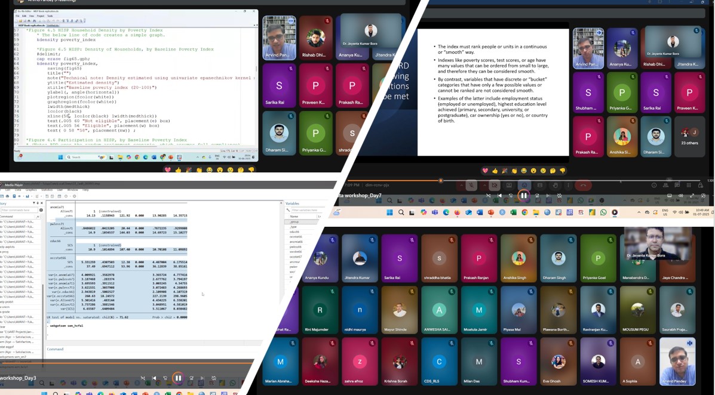Show the people panel in Meet

[666, 185]
